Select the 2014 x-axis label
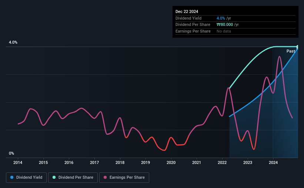Screen dimensions: 304x188 click(18, 162)
